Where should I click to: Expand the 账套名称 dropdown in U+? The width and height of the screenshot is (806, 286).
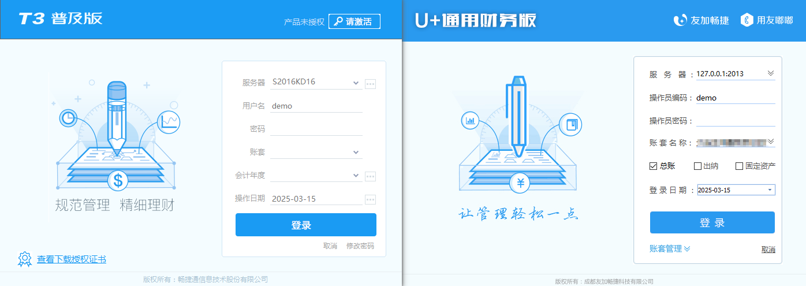pyautogui.click(x=770, y=142)
